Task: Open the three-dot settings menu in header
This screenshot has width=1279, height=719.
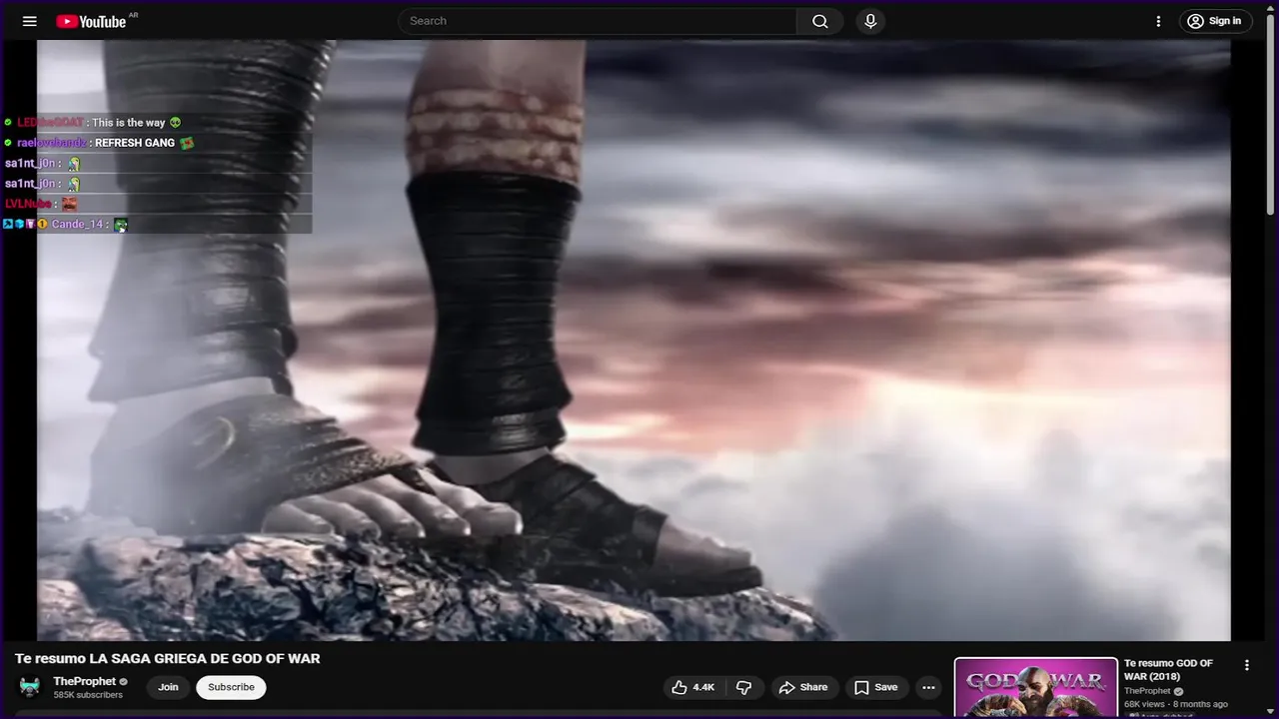Action: point(1158,21)
